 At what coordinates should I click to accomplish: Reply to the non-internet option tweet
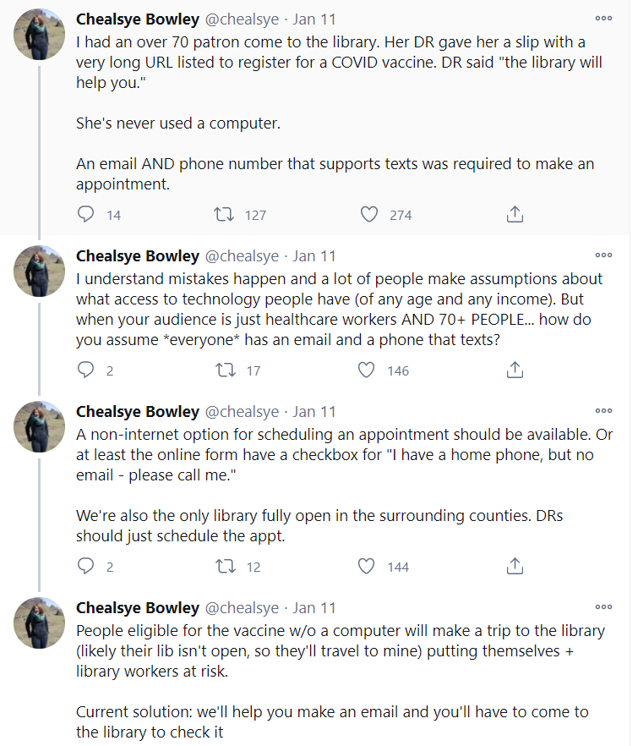[x=85, y=567]
